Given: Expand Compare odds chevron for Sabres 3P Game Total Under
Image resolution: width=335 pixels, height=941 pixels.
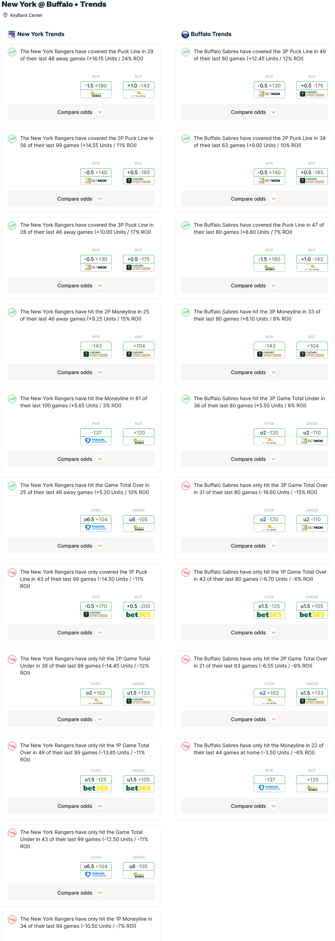Looking at the screenshot, I should click(x=274, y=459).
